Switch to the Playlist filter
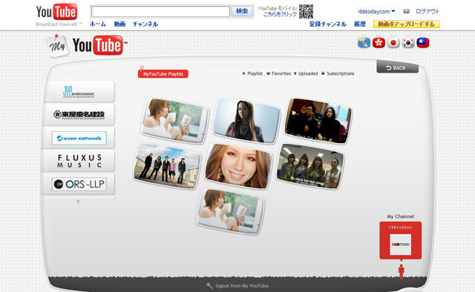Viewport: 475px width, 292px height. (x=252, y=73)
